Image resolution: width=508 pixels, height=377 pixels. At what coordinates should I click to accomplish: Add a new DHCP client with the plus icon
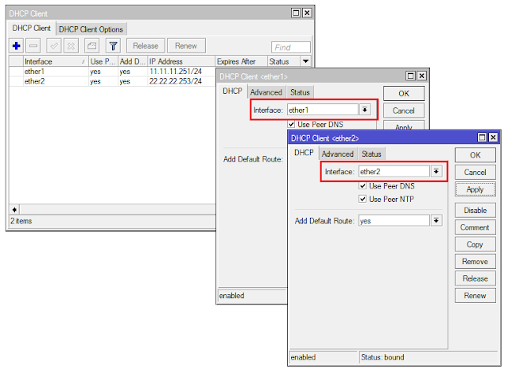click(16, 46)
